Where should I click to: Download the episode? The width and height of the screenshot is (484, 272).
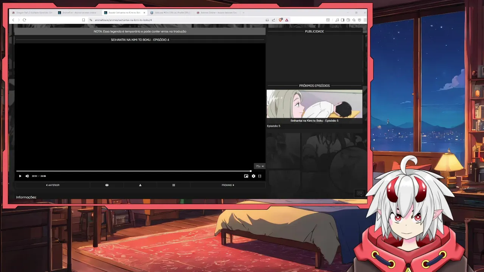[x=140, y=185]
